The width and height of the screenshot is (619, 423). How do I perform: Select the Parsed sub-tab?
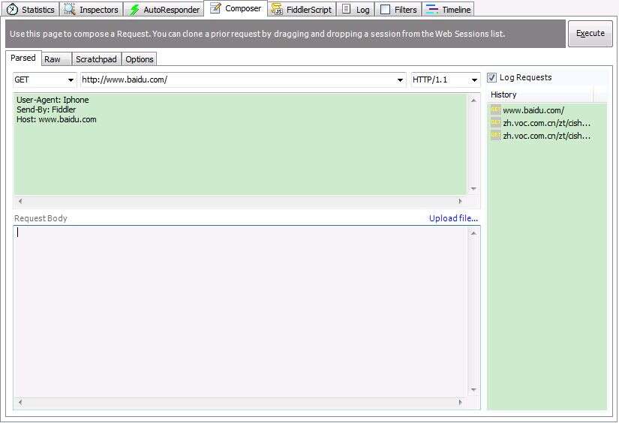coord(23,58)
